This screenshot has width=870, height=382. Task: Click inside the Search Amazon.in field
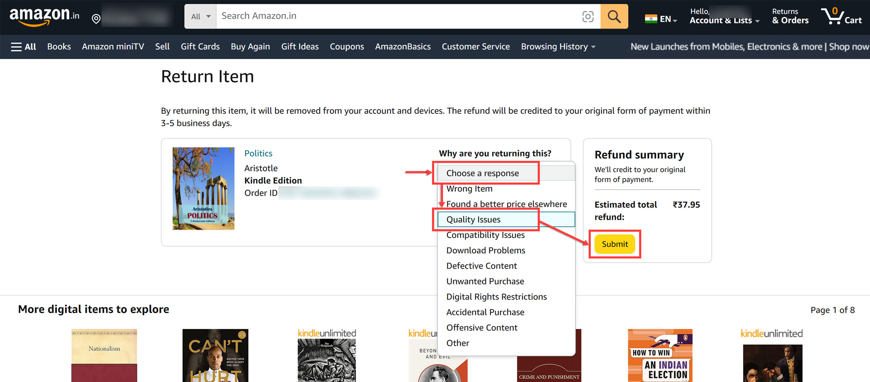(397, 17)
